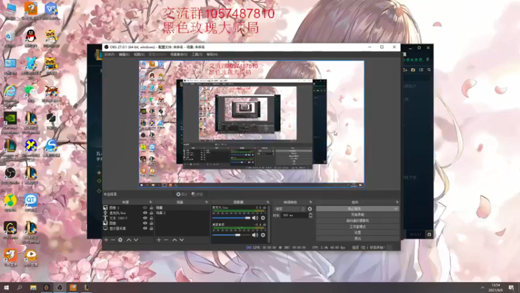
Task: Pop out the scenes dock panel
Action: [207, 202]
